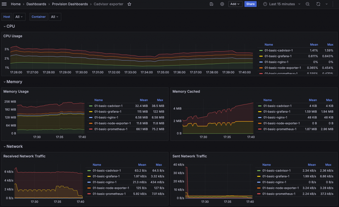Select 434 mB/s value in Received Network
The height and width of the screenshot is (207, 339).
click(157, 182)
